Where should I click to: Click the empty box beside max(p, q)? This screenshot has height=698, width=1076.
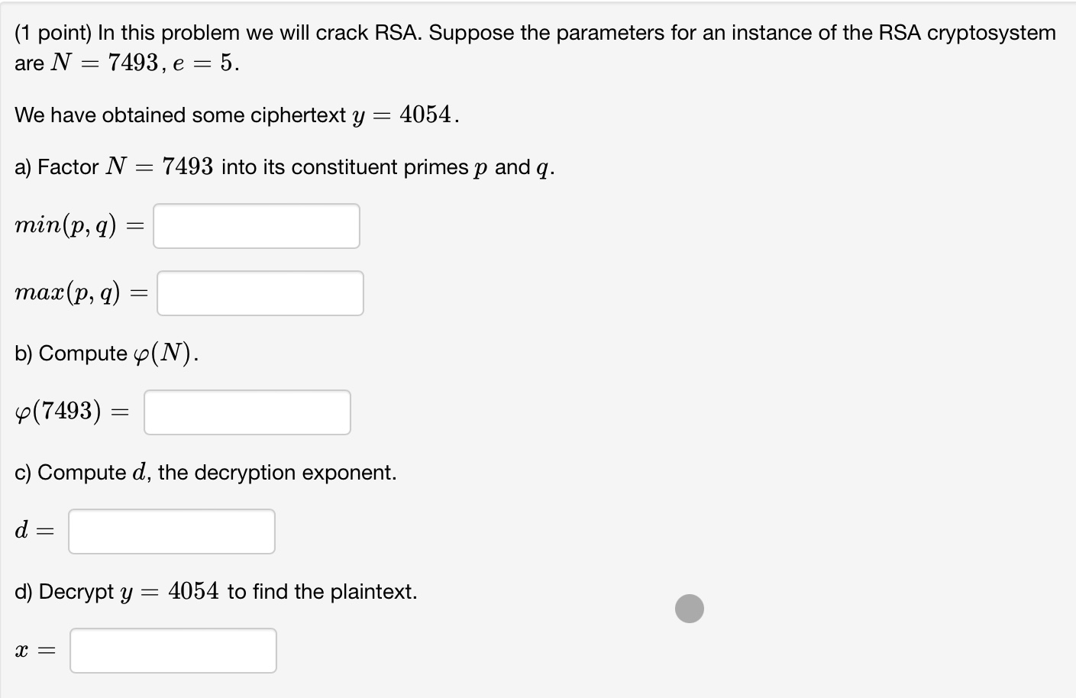pos(260,292)
